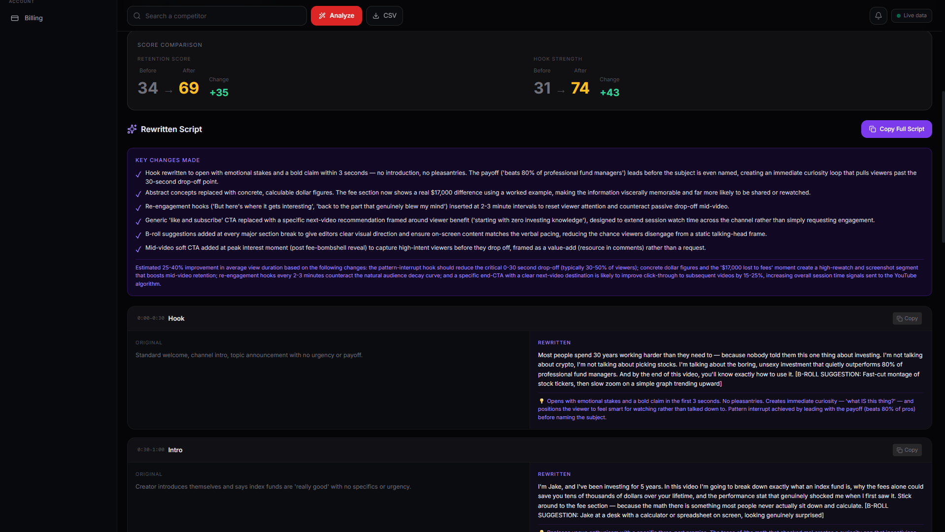This screenshot has width=945, height=532.
Task: Click the page vertical scrollbar
Action: (943, 167)
